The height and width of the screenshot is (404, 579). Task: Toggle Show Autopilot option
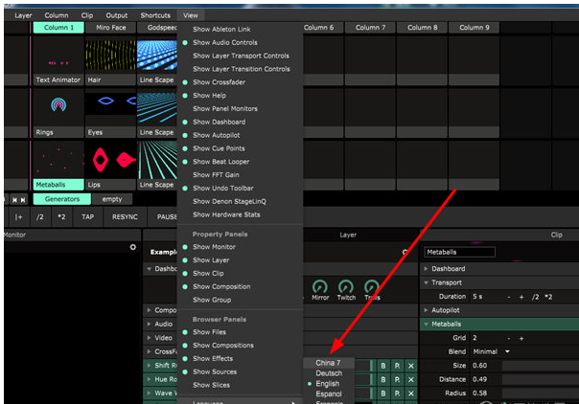click(216, 135)
